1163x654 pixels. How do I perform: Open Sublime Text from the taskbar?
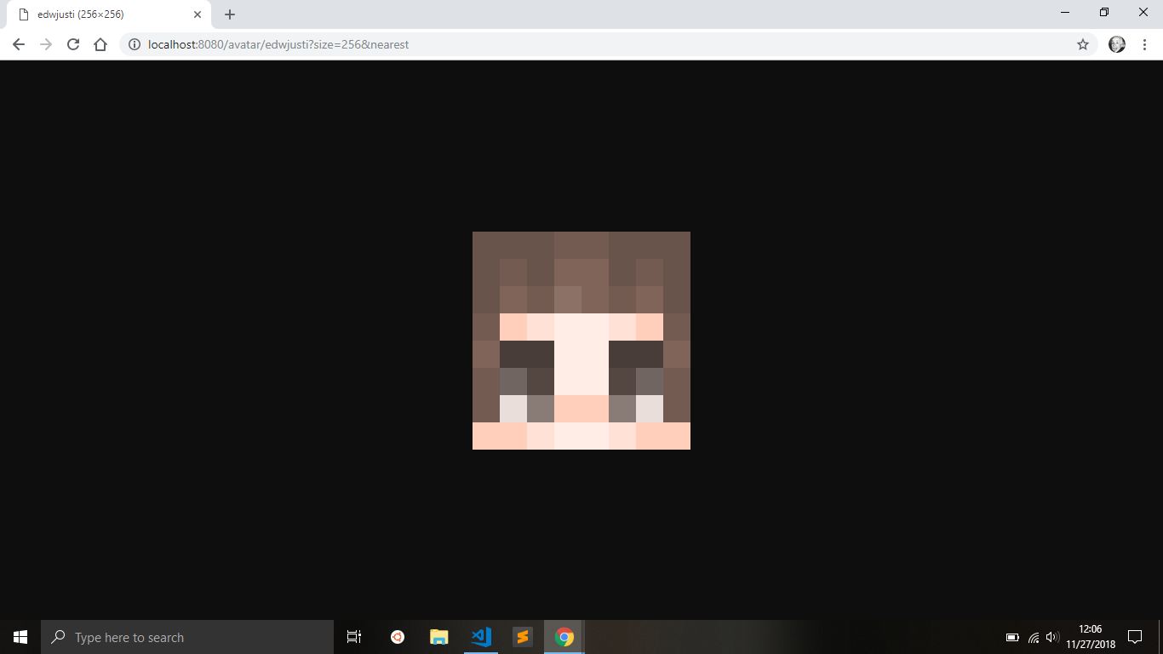tap(523, 636)
